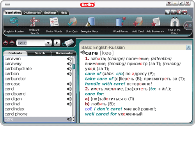195x158 pixels.
Task: Switch to the Search tab
Action: point(40,53)
